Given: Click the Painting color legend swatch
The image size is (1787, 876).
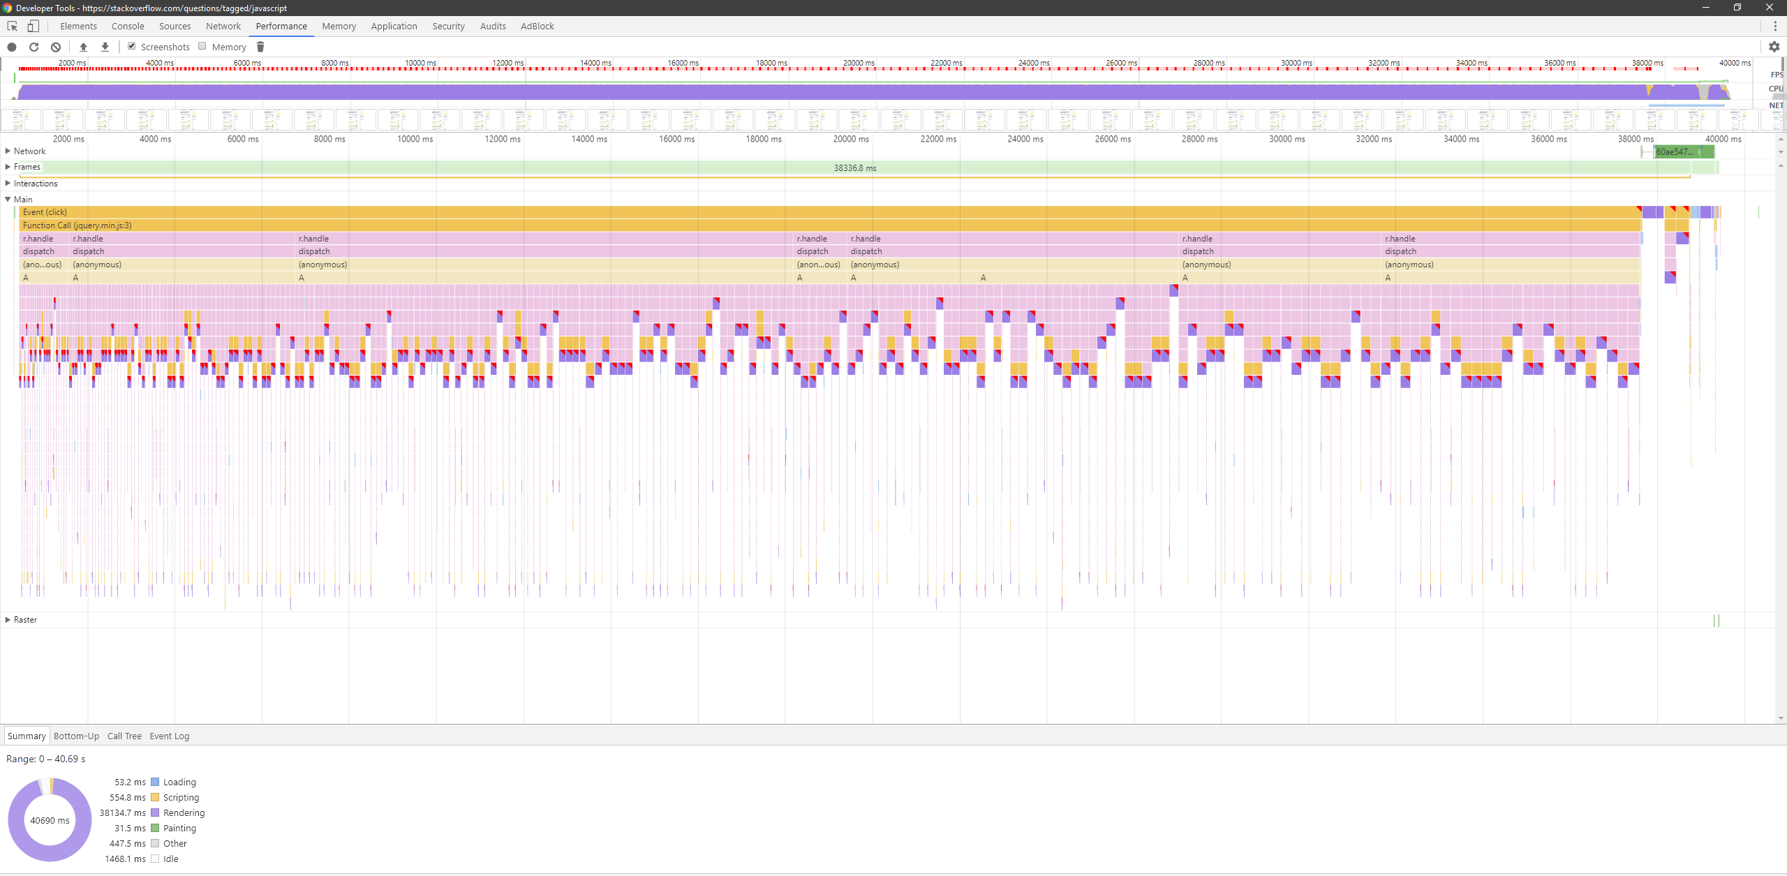Looking at the screenshot, I should point(155,828).
